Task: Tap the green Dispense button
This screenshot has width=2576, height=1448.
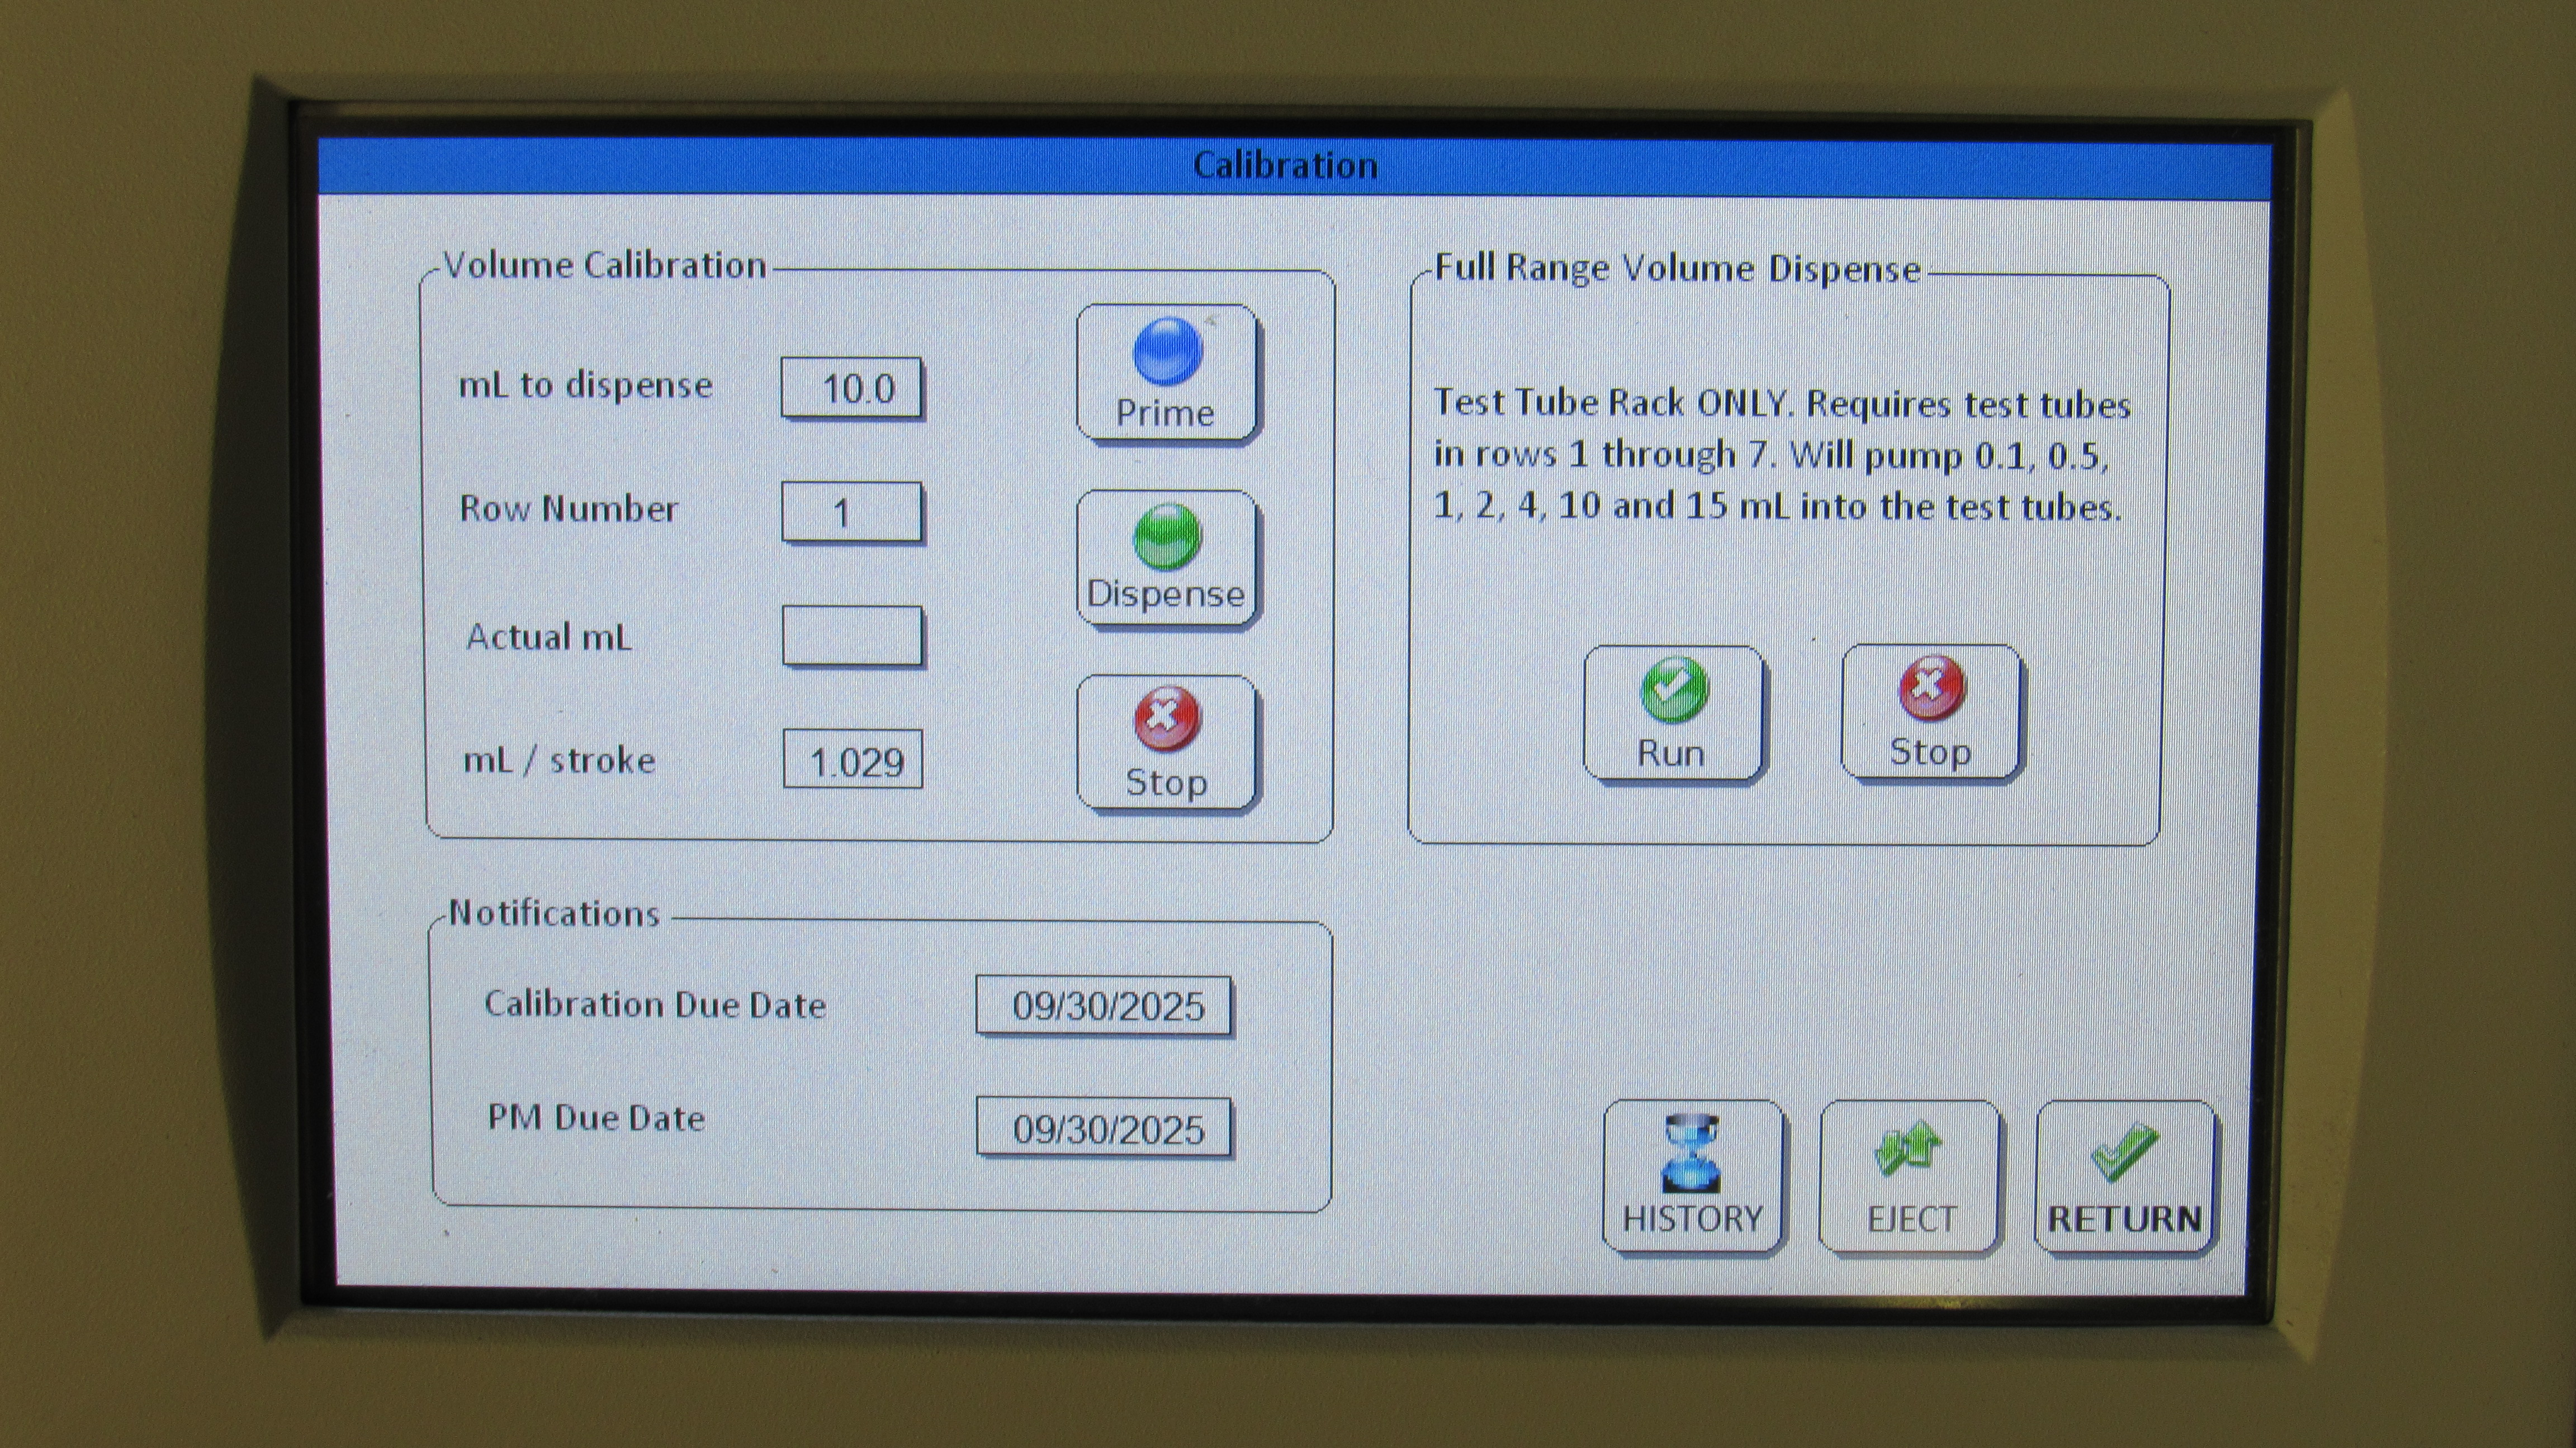Action: tap(1166, 558)
